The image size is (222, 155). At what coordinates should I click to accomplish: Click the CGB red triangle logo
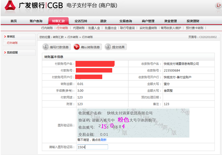[10, 6]
